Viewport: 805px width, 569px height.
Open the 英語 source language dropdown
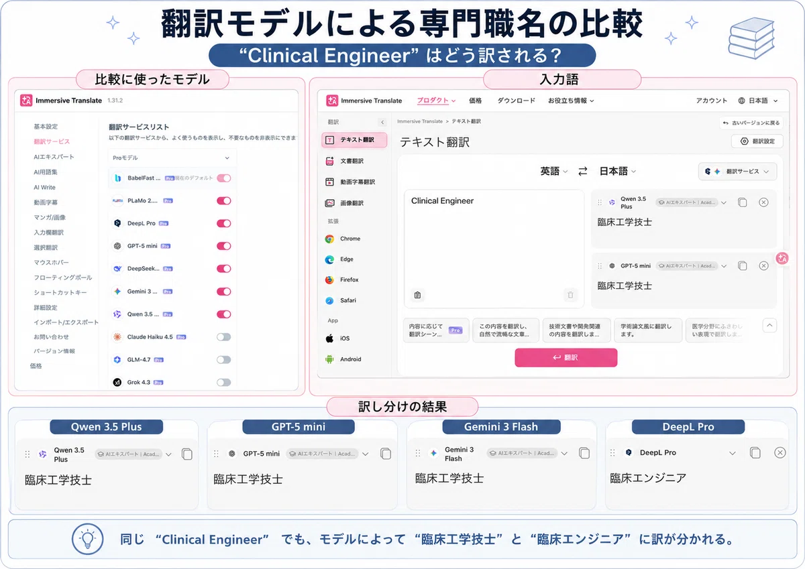click(554, 171)
